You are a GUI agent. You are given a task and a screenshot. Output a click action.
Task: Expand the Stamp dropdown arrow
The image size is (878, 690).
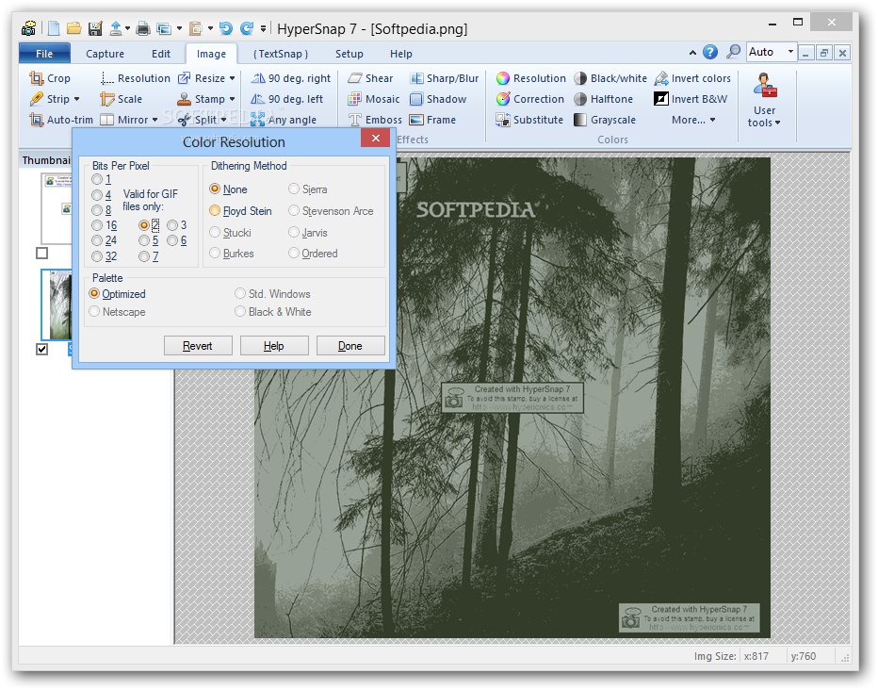(232, 99)
